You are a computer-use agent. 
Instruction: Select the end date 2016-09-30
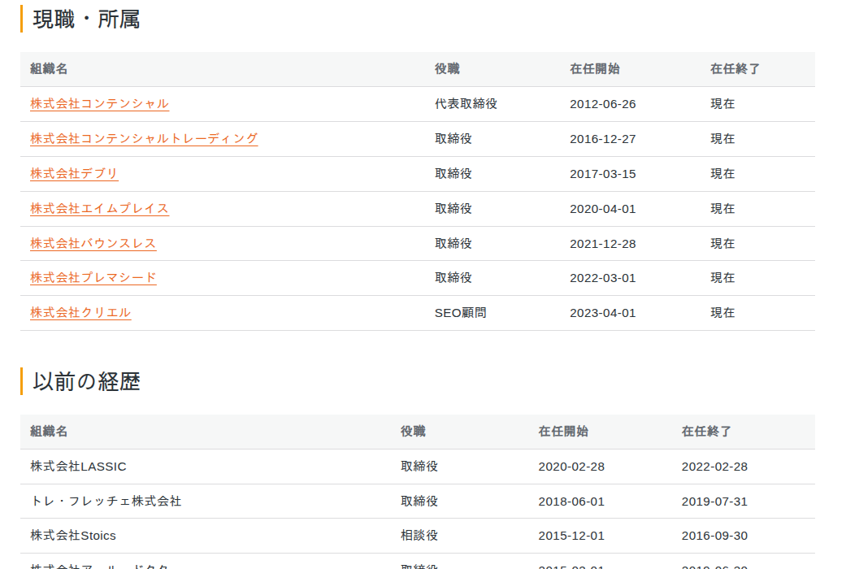(714, 536)
